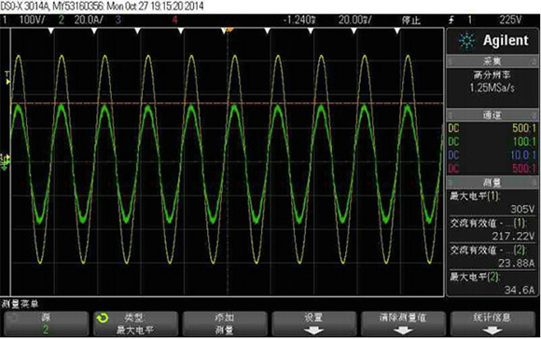Screen dimensions: 541x339
Task: Click the -1.240 time delay value
Action: (299, 20)
